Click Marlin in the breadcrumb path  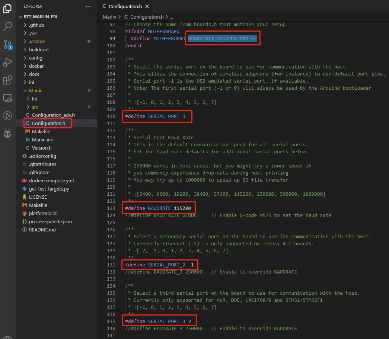coord(109,17)
